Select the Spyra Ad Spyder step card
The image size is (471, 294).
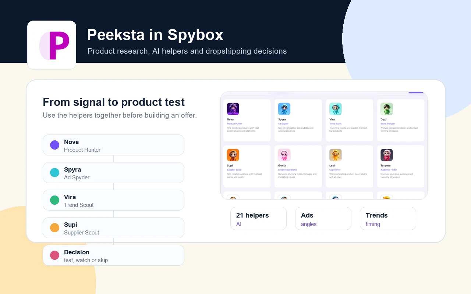click(113, 172)
